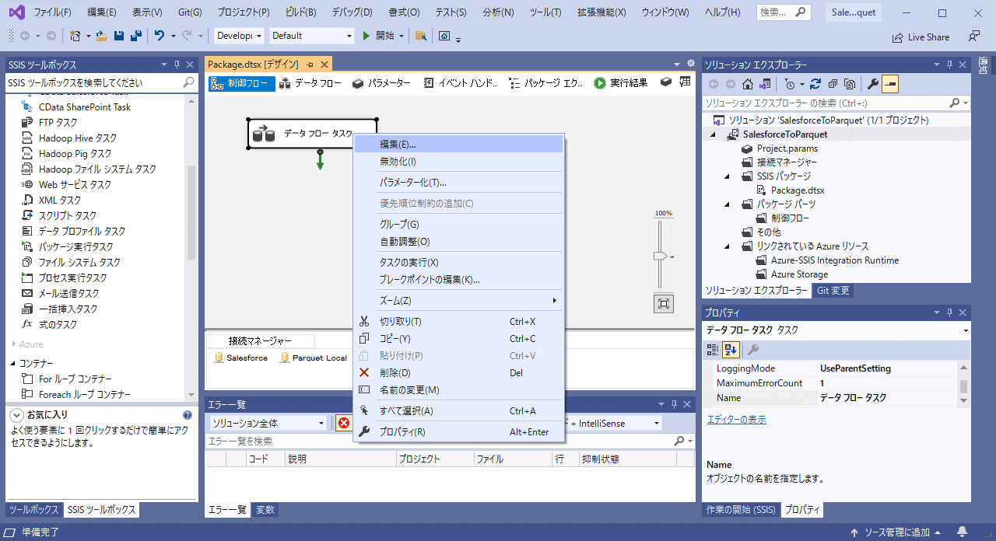Select Package.dtsx in Solution Explorer
The width and height of the screenshot is (996, 541).
[x=798, y=190]
